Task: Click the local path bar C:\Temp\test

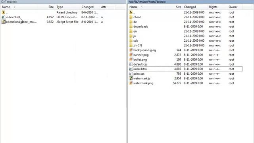Action: tap(9, 2)
